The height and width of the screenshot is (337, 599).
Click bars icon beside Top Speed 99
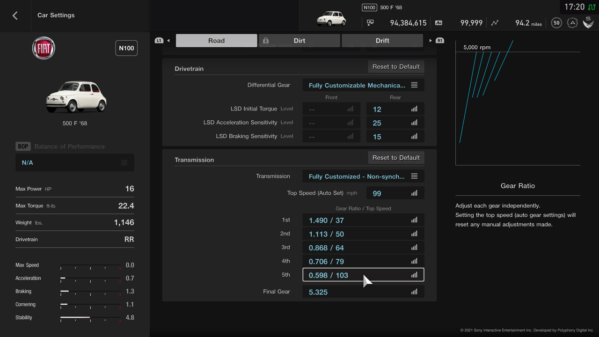coord(414,193)
